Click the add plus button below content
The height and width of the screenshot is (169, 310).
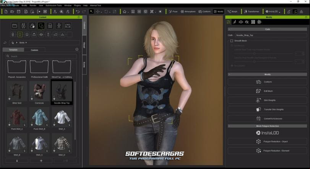coord(41,161)
